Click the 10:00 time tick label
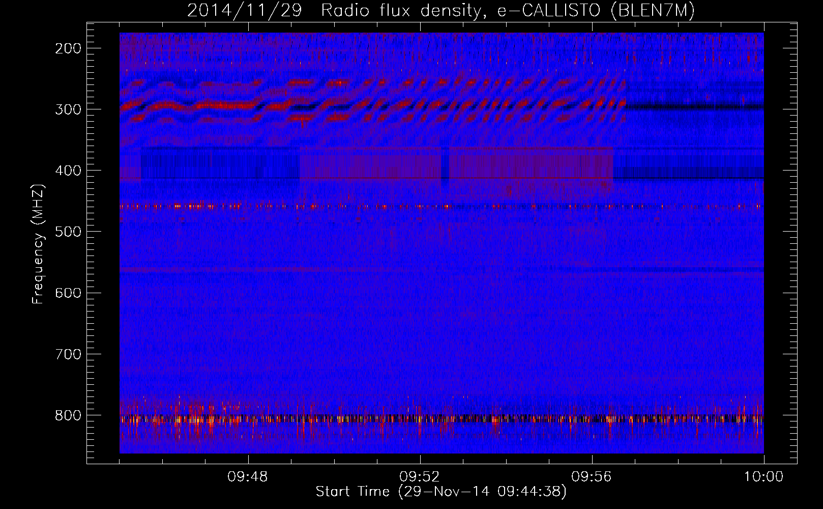 [x=763, y=477]
